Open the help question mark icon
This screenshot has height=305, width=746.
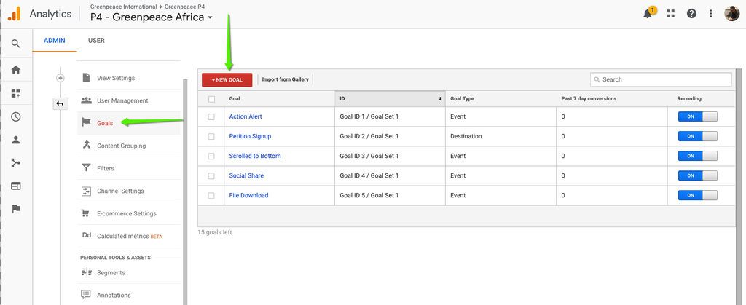[x=691, y=13]
